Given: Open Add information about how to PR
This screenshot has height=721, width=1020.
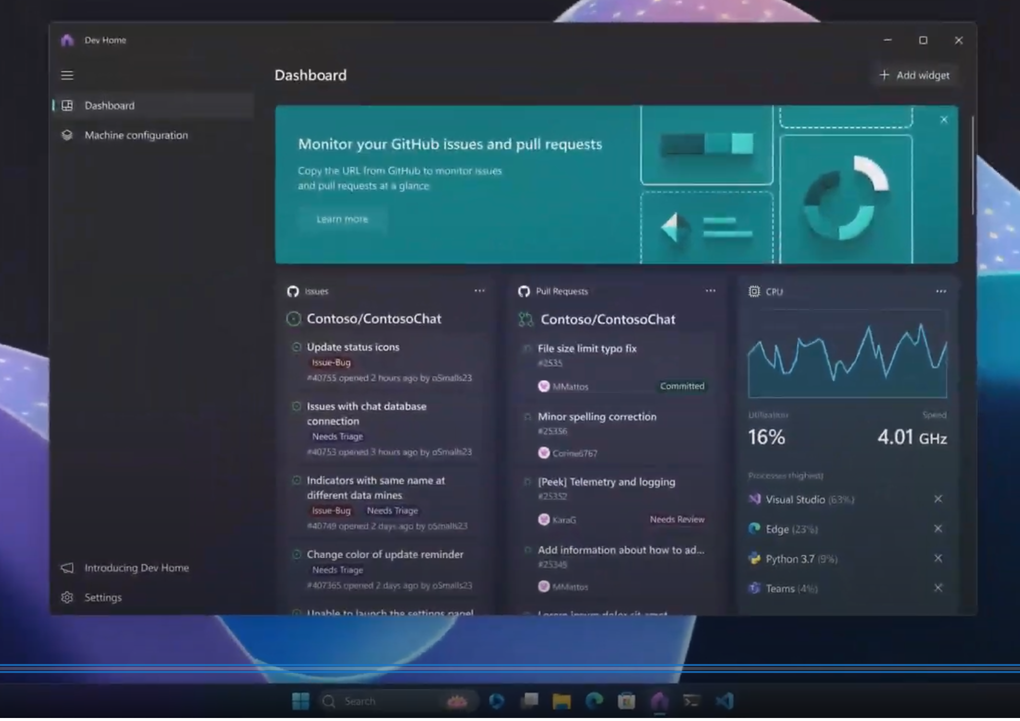Looking at the screenshot, I should click(x=621, y=550).
